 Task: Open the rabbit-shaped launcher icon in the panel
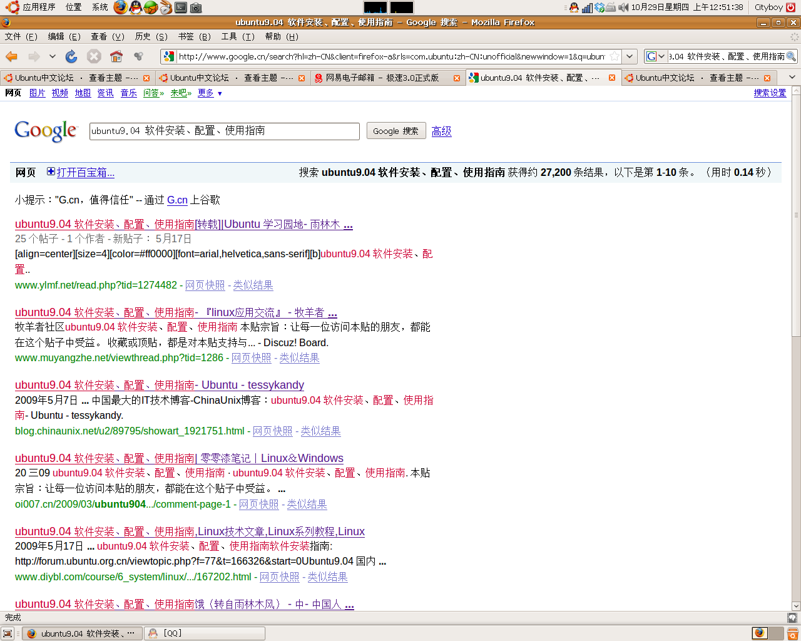pos(166,8)
